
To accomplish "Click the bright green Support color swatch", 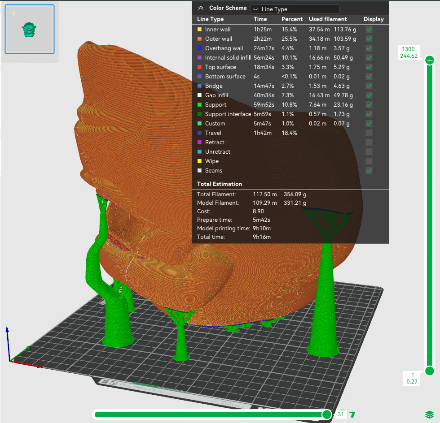I will tap(199, 105).
